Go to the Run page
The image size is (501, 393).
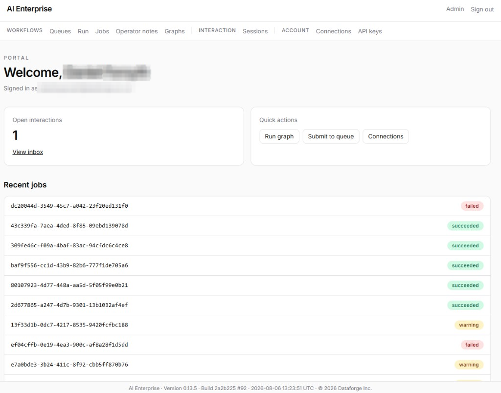tap(83, 31)
